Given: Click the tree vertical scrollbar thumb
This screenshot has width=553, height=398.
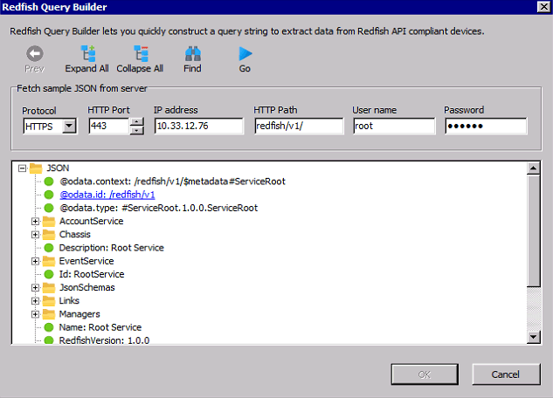Looking at the screenshot, I should 533,230.
